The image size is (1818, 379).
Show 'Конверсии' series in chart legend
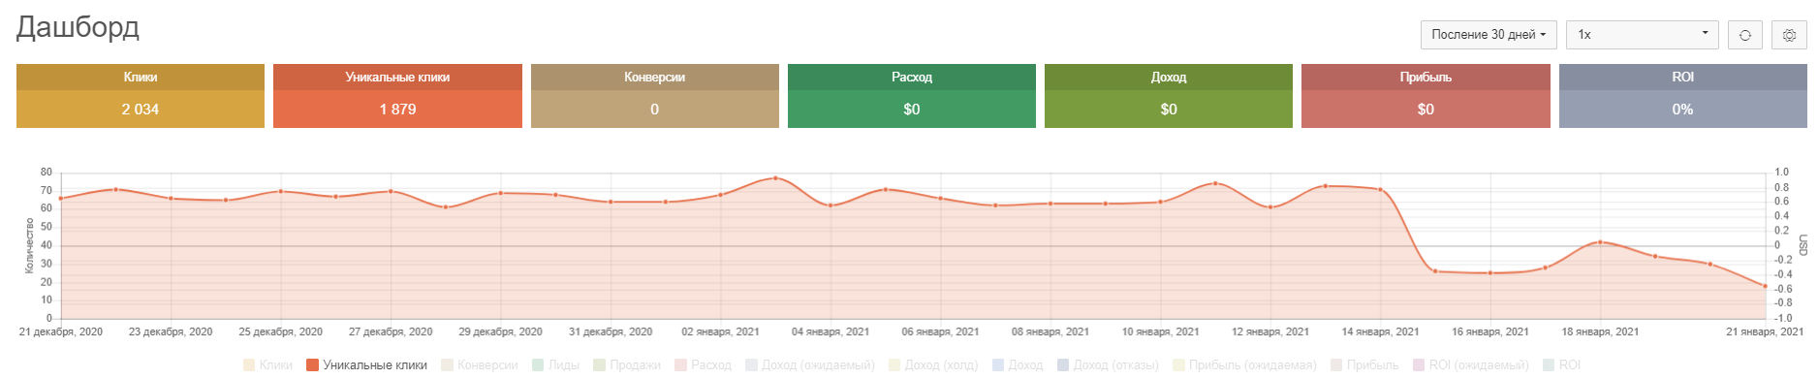click(x=480, y=365)
